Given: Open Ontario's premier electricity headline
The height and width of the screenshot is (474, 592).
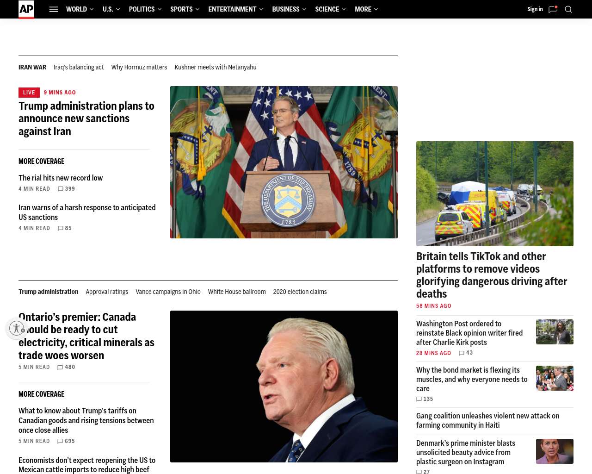Looking at the screenshot, I should point(86,336).
